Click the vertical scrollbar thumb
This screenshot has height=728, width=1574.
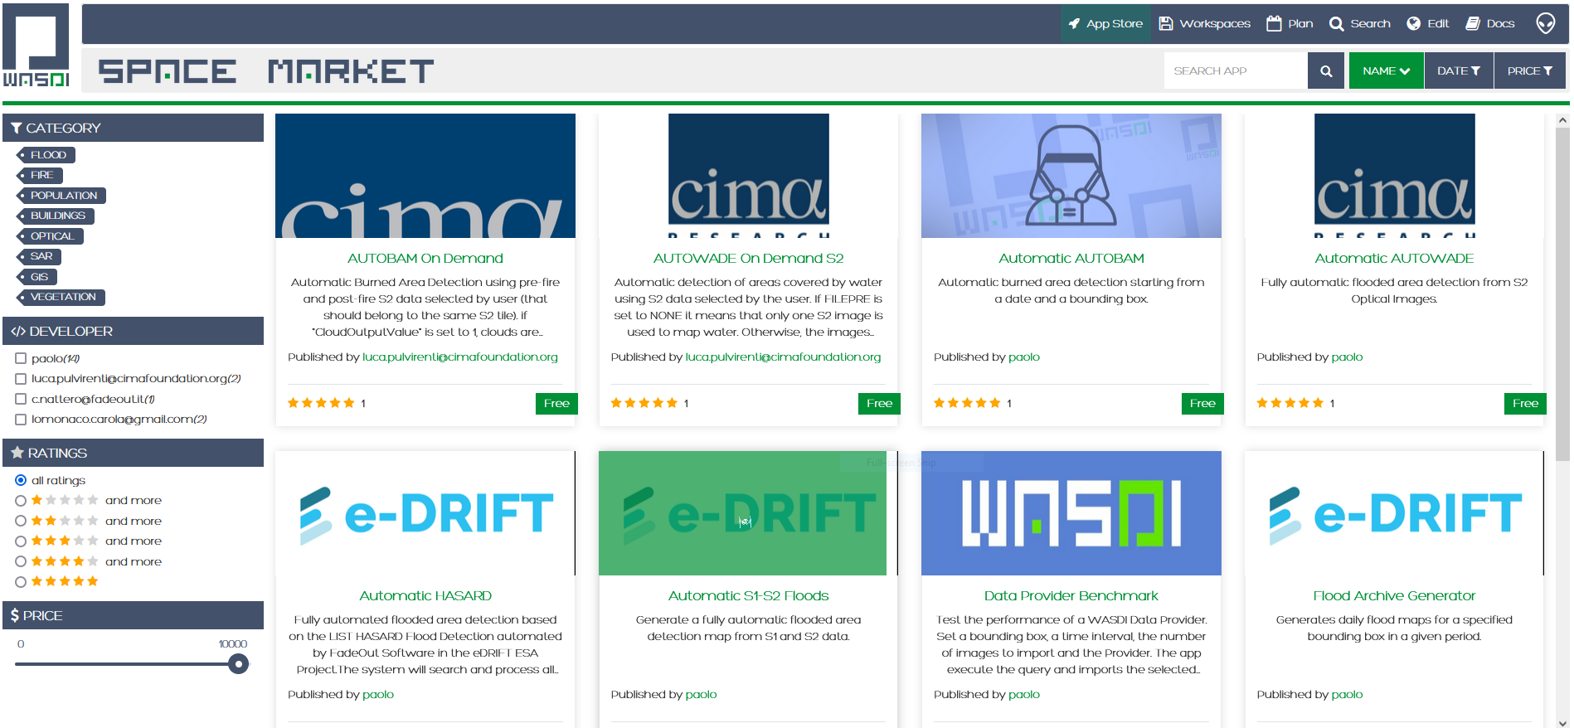[x=1562, y=294]
